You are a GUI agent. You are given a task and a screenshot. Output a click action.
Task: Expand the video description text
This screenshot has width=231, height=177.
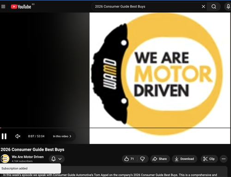110,175
